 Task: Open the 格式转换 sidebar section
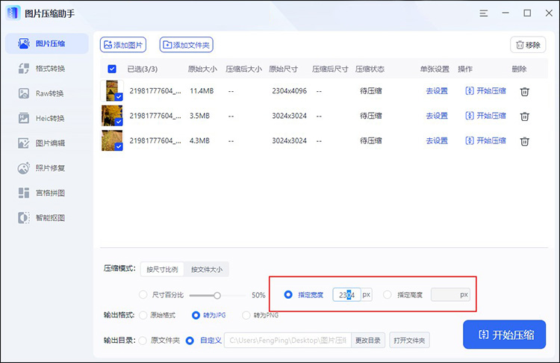coord(47,68)
